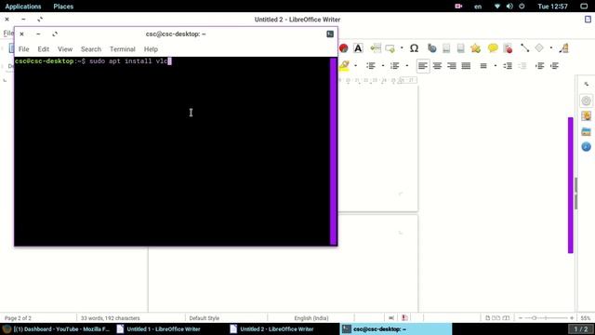The height and width of the screenshot is (335, 595).
Task: Click the terminal window's purple scrollbar
Action: pyautogui.click(x=334, y=151)
